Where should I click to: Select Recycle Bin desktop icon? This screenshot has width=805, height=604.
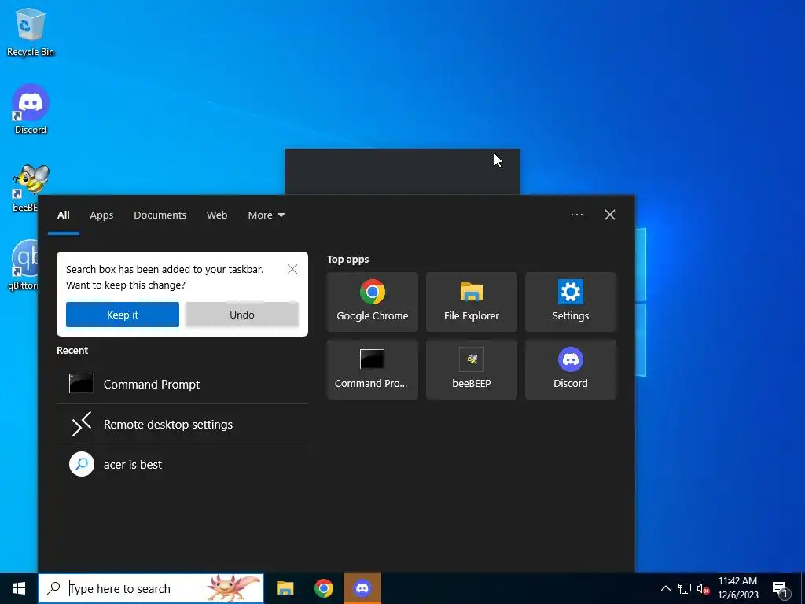pyautogui.click(x=31, y=31)
